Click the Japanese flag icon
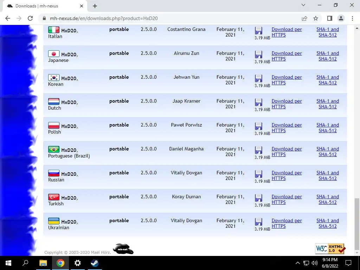 (54, 53)
